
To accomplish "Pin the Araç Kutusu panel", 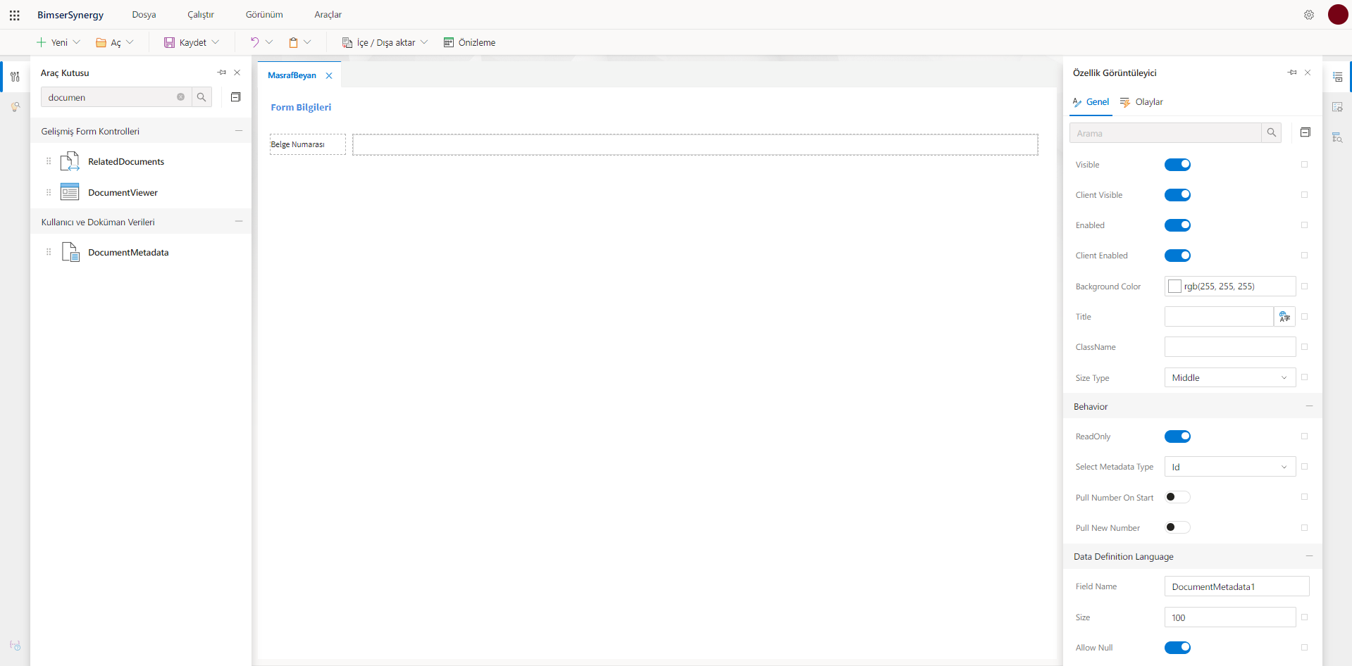I will pos(222,73).
